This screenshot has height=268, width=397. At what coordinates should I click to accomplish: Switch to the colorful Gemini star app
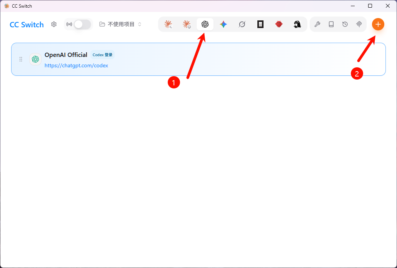(223, 24)
